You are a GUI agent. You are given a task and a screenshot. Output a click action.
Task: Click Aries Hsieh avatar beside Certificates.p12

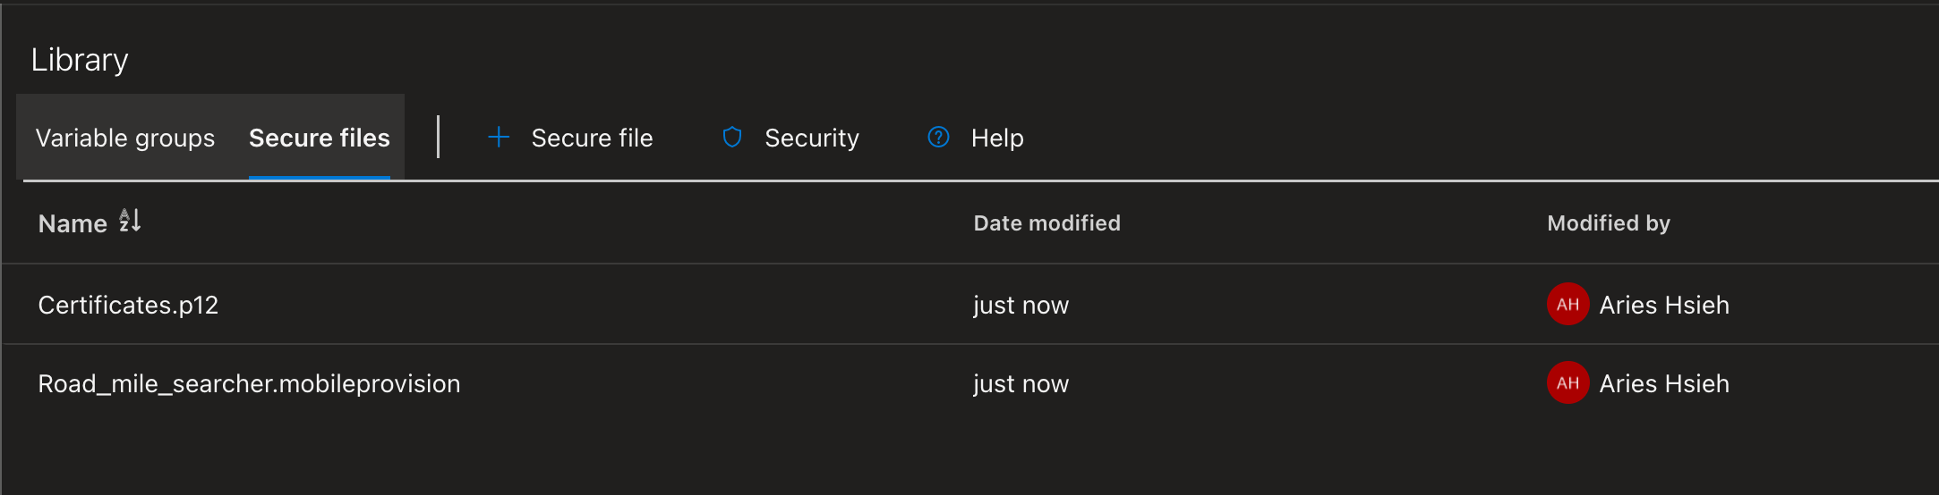[x=1567, y=305]
